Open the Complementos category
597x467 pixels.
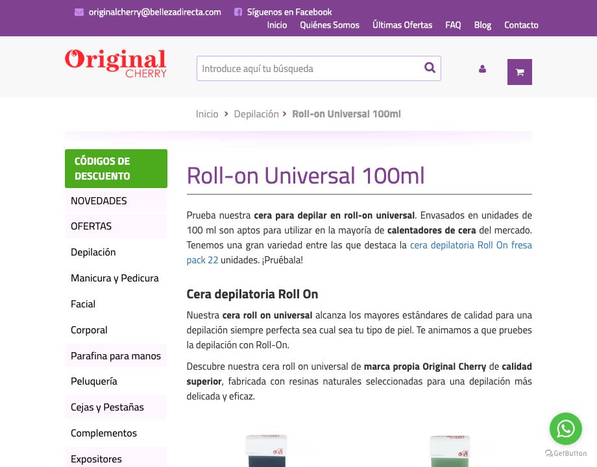coord(116,433)
